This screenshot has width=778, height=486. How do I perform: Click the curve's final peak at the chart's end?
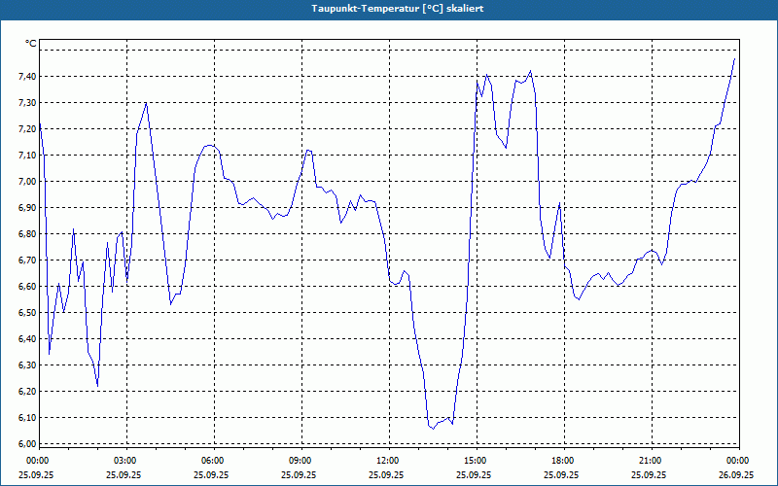point(734,58)
